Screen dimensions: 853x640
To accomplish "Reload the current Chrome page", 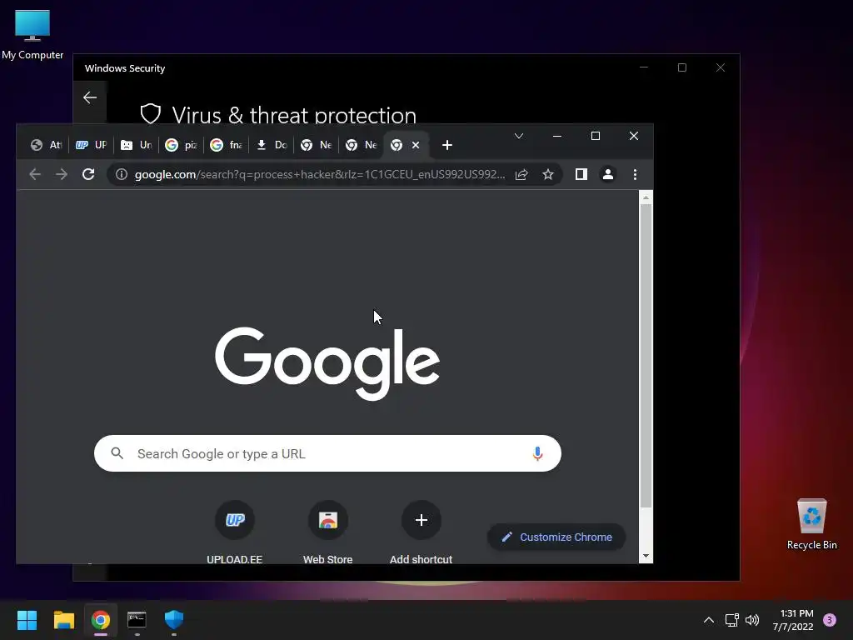I will [88, 174].
